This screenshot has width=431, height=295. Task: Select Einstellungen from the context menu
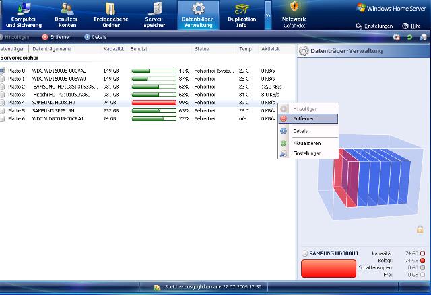click(x=307, y=153)
